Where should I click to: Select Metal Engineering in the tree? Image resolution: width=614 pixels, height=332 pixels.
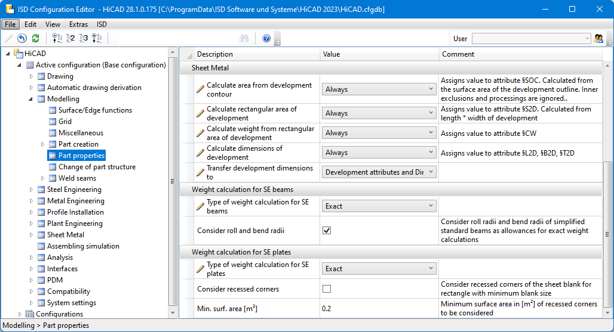76,201
